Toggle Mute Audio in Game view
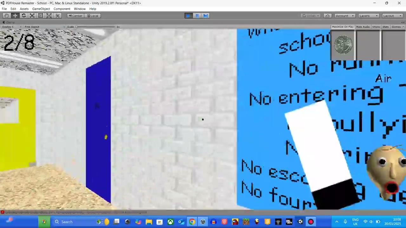Viewport: 406px width, 228px height. click(x=363, y=27)
